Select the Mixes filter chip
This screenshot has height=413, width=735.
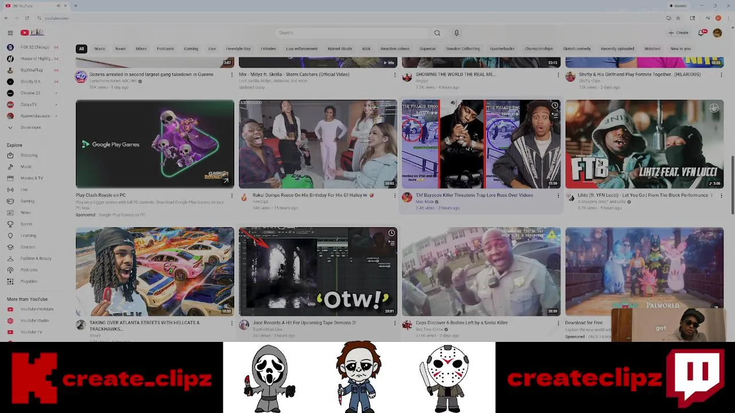pyautogui.click(x=141, y=49)
